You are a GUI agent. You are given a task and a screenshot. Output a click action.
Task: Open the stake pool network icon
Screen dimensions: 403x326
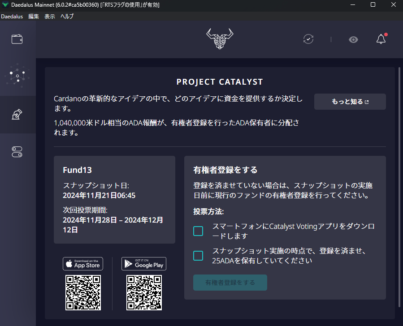click(x=17, y=76)
